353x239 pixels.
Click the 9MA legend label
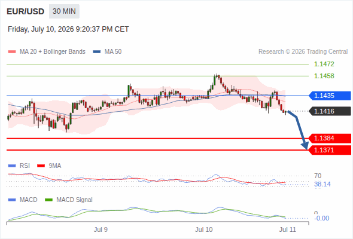pos(55,166)
